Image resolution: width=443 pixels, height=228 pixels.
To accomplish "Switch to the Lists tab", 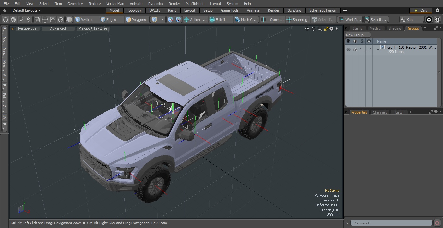I will [x=399, y=112].
